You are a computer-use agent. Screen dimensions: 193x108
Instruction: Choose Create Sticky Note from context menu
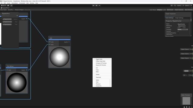(x=102, y=61)
